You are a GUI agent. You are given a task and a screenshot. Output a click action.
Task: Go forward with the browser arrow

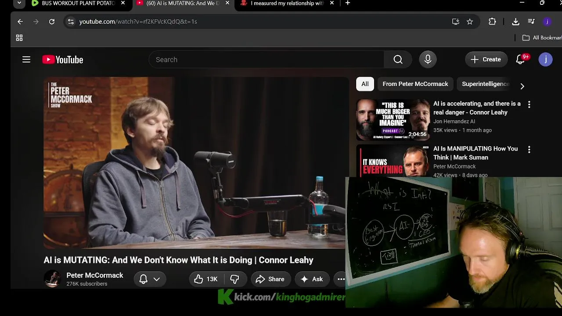36,22
